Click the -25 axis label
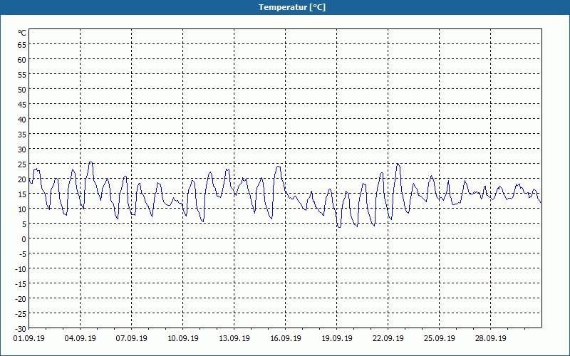 pyautogui.click(x=21, y=314)
